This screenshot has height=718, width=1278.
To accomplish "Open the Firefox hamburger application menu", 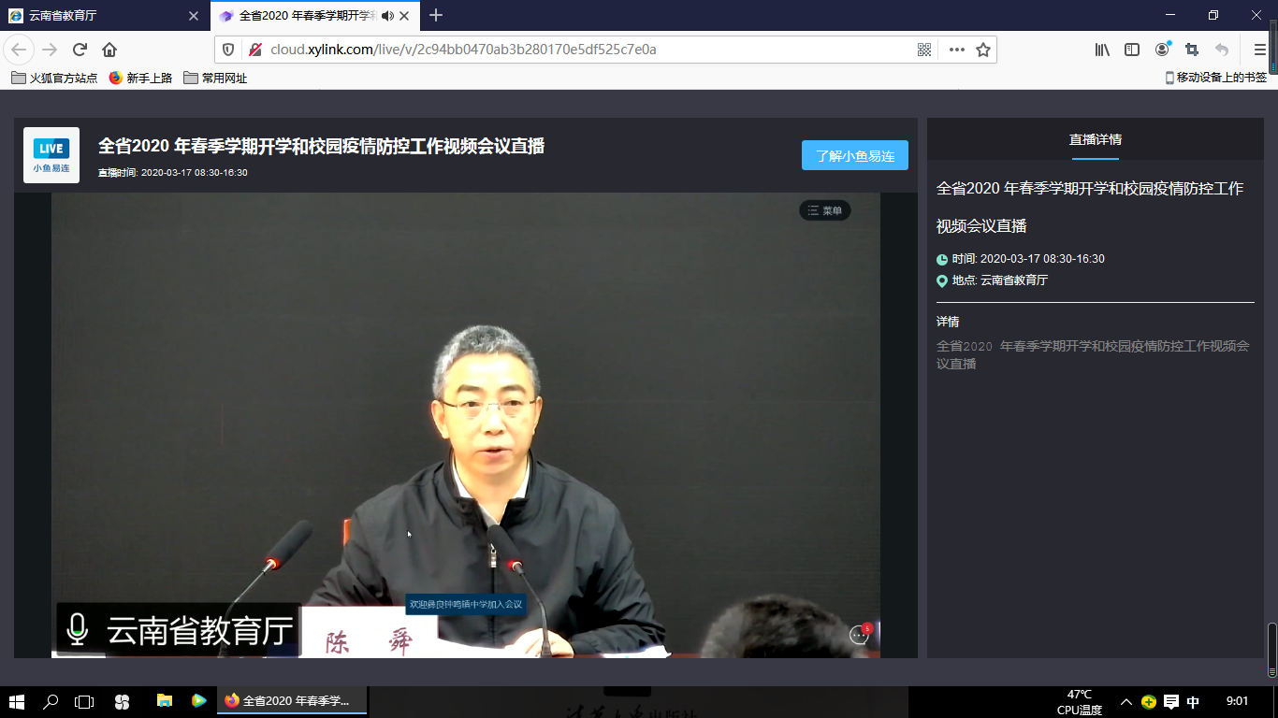I will point(1259,50).
